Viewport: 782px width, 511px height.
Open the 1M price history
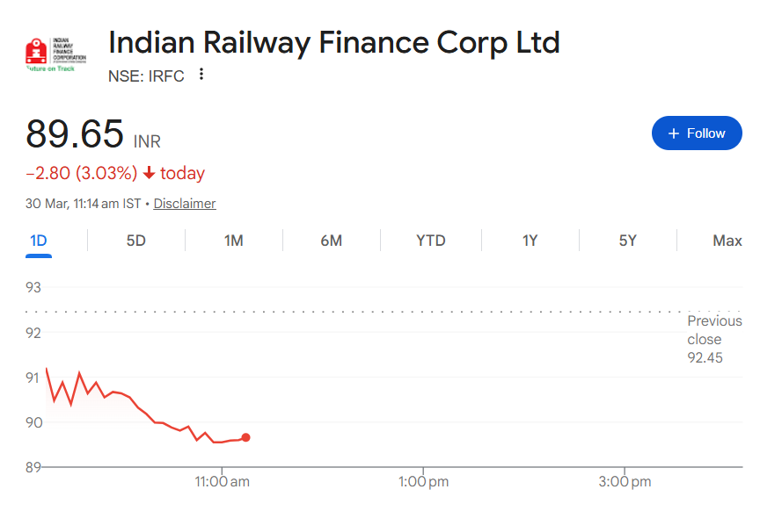tap(233, 240)
